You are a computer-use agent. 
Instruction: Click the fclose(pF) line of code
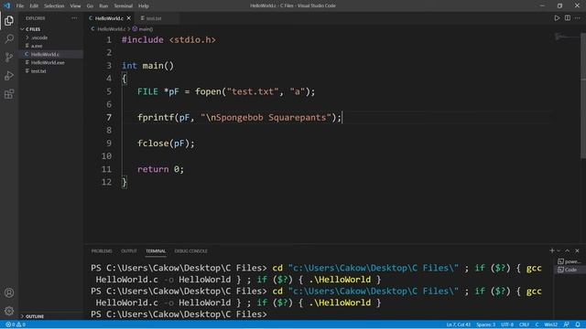[166, 143]
